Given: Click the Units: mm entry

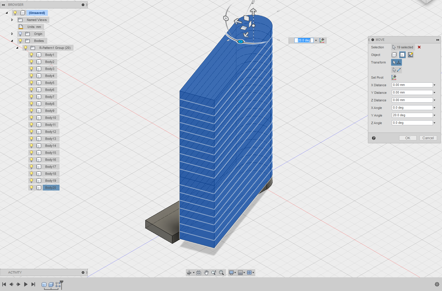Looking at the screenshot, I should point(34,27).
